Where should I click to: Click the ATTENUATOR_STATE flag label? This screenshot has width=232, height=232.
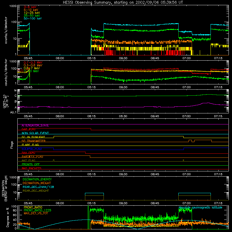[35, 126]
